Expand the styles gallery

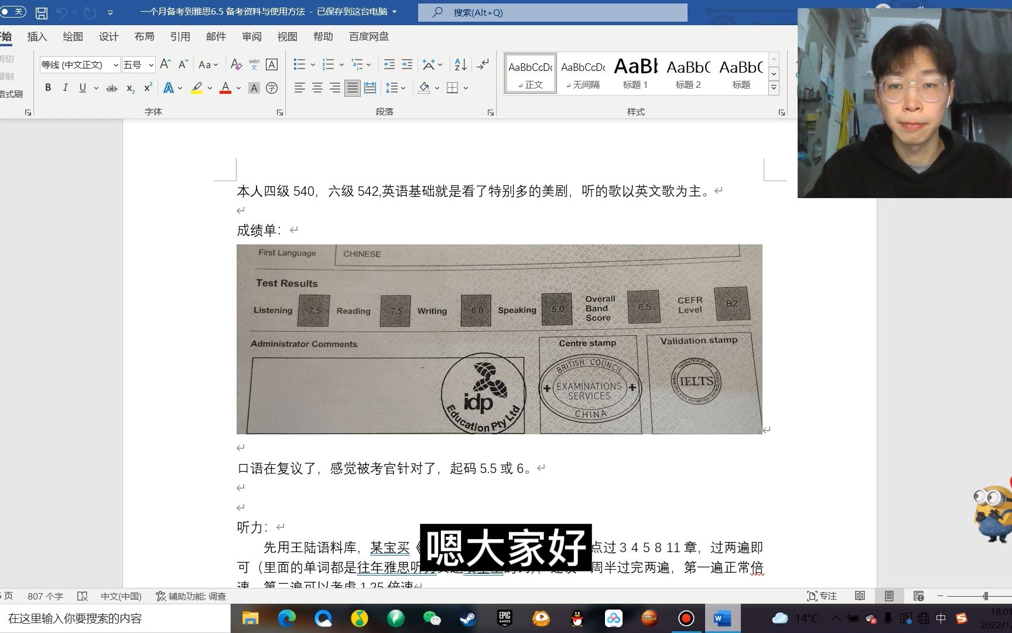[774, 87]
